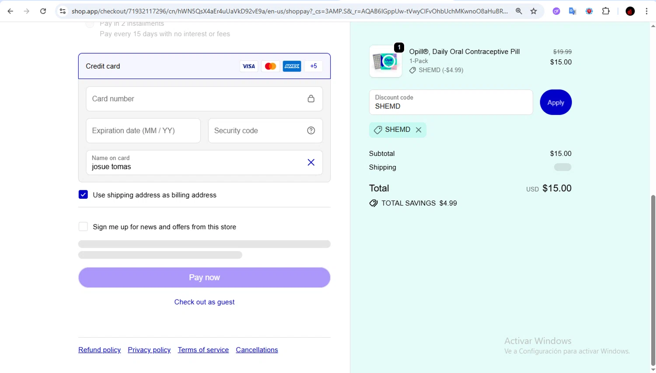656x373 pixels.
Task: Click the Visa card logo
Action: pos(249,66)
